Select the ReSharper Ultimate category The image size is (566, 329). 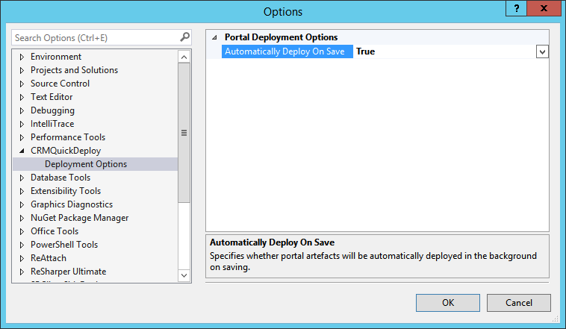pos(68,272)
